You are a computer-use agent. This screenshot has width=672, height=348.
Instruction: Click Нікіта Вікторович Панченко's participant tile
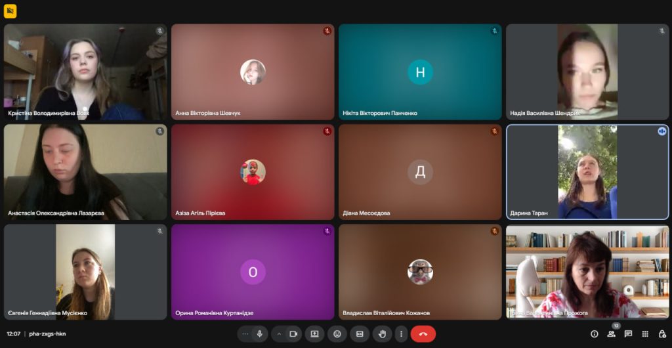point(420,72)
